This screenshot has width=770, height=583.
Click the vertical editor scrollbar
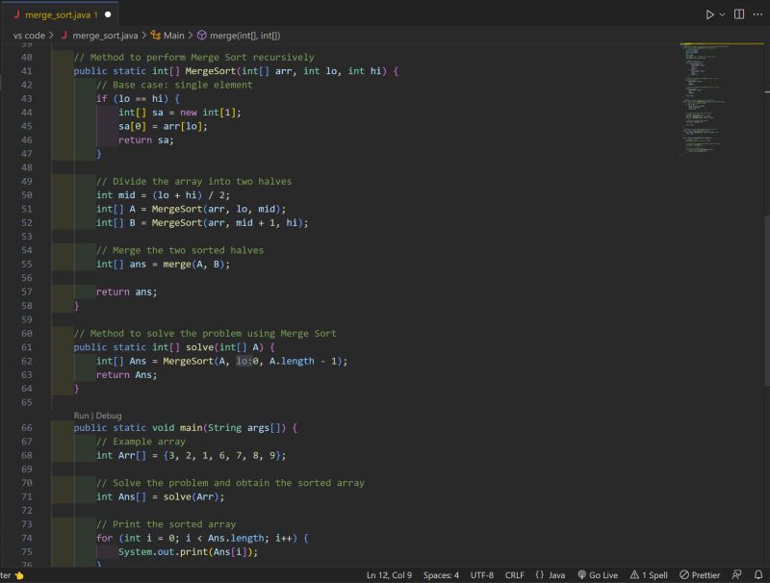(x=766, y=300)
